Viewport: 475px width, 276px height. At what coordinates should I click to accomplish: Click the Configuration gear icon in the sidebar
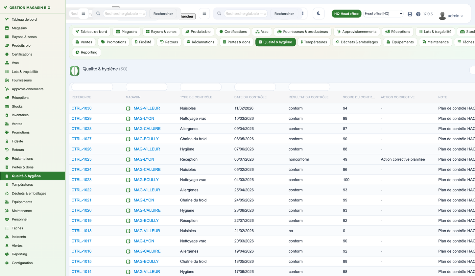click(x=7, y=263)
